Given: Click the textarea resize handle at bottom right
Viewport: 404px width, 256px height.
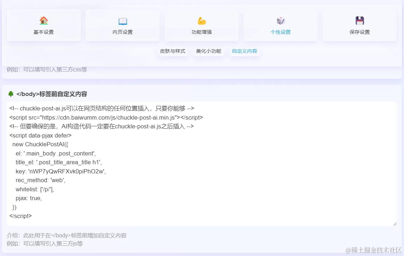Looking at the screenshot, I should pos(395,223).
